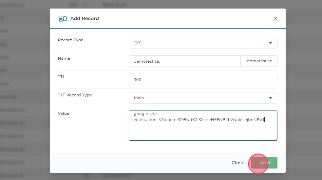This screenshot has width=322, height=180.
Task: Click the Add Record header icon
Action: (x=62, y=19)
